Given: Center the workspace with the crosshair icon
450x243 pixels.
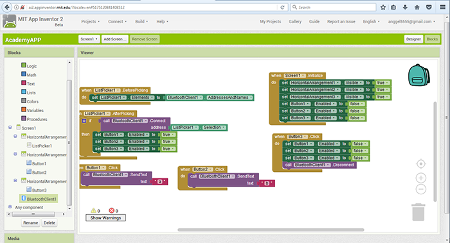Looking at the screenshot, I should click(421, 164).
